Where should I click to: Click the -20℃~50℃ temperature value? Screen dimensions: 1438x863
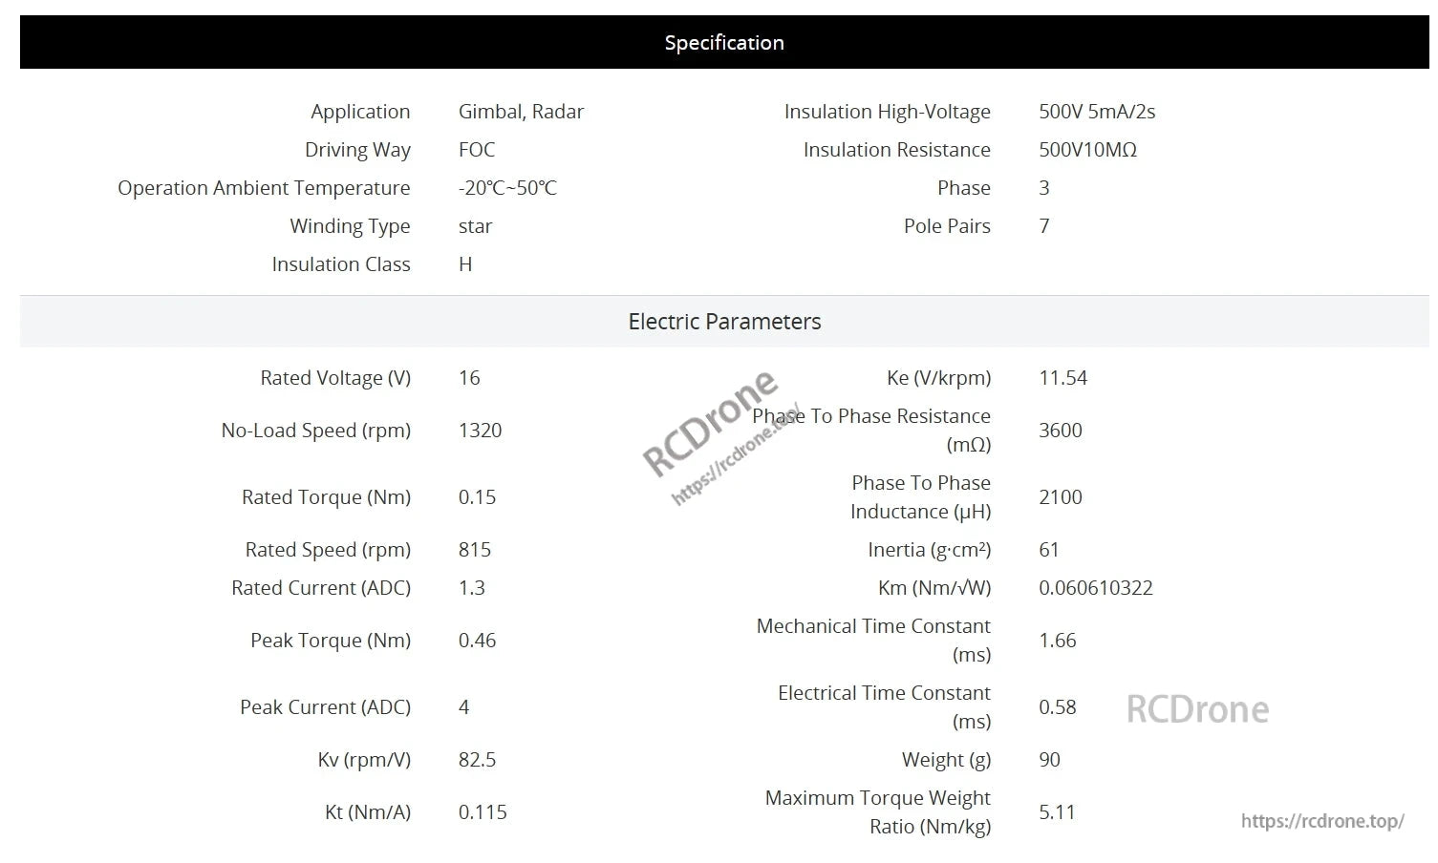click(507, 188)
